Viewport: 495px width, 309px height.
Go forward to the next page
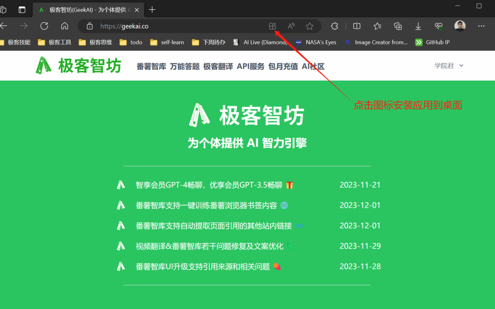tap(24, 26)
